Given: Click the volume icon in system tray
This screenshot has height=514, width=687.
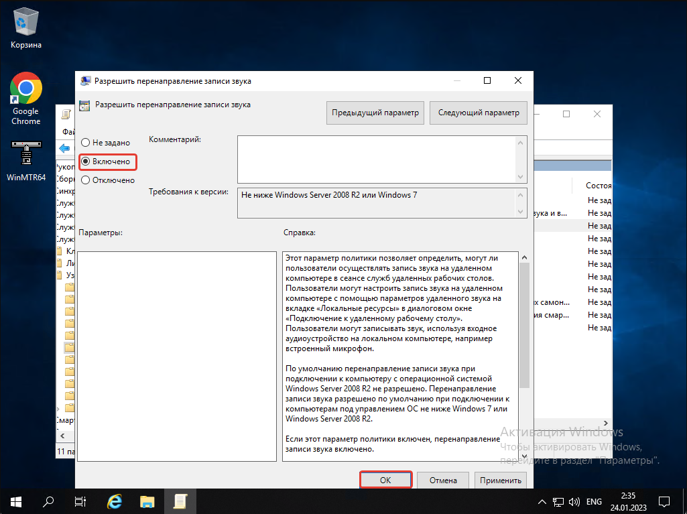Looking at the screenshot, I should pyautogui.click(x=574, y=501).
